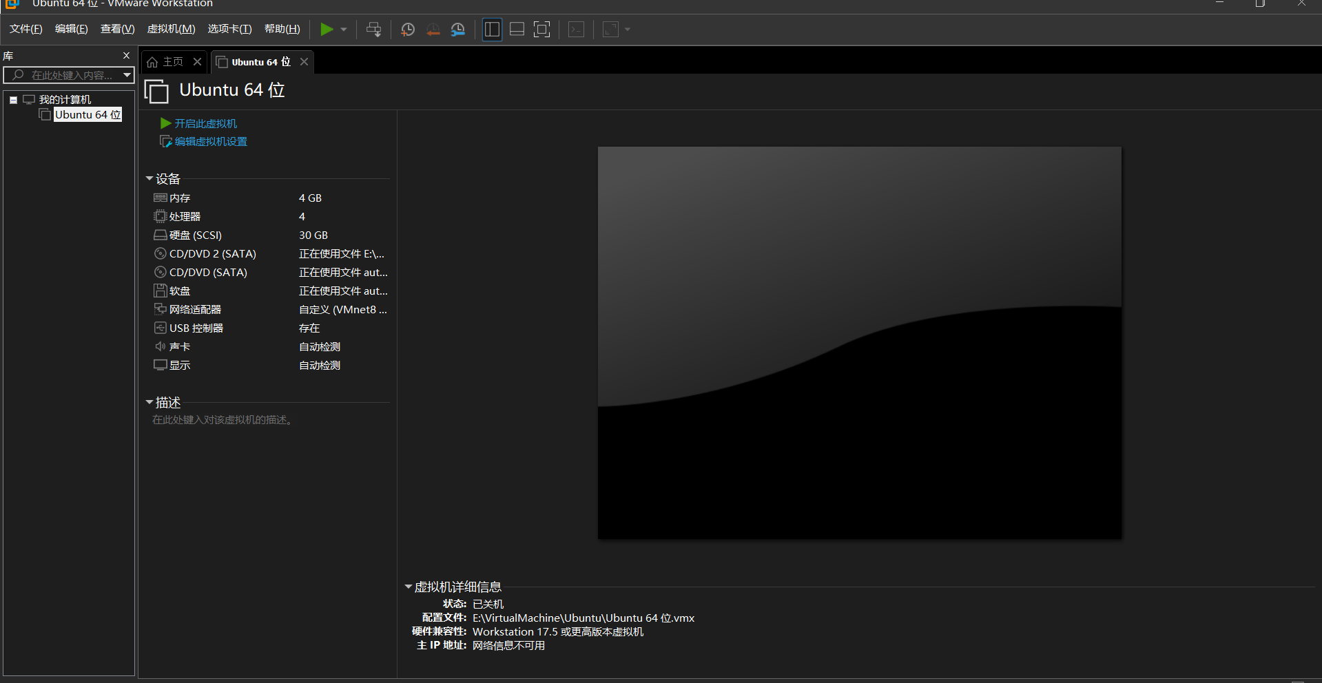Click the 声卡 sound card icon

click(x=161, y=346)
